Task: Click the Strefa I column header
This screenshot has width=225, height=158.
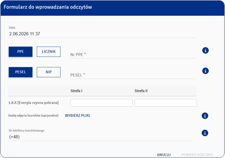Action: (x=76, y=91)
